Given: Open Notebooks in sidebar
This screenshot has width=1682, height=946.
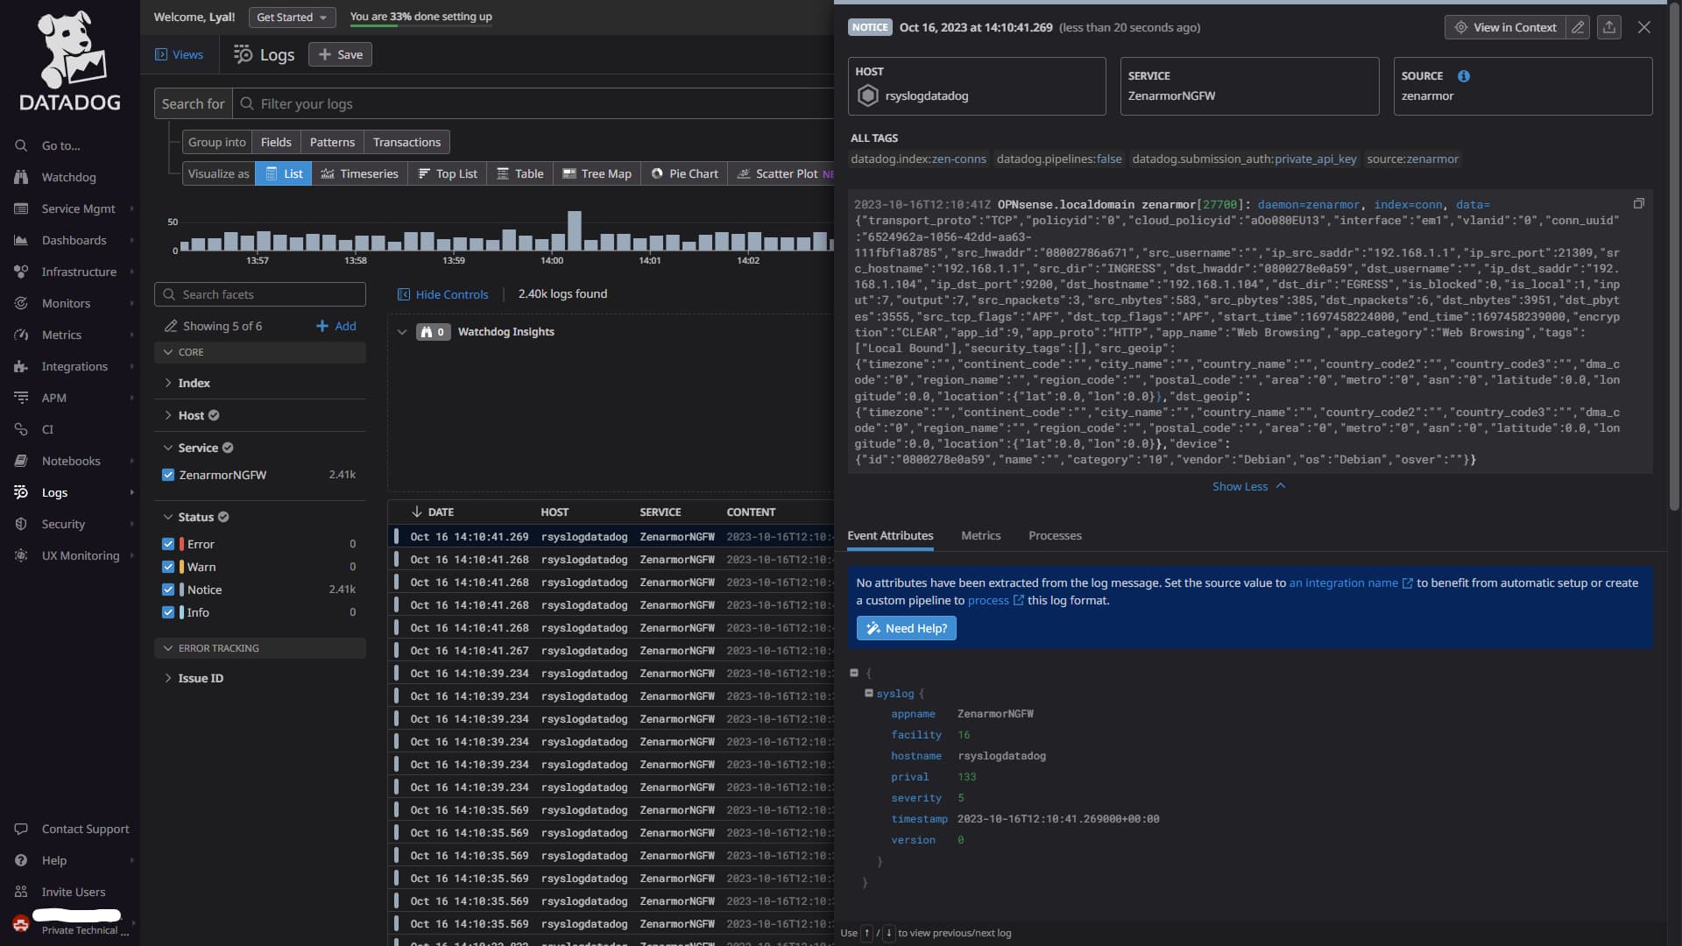Looking at the screenshot, I should [71, 461].
